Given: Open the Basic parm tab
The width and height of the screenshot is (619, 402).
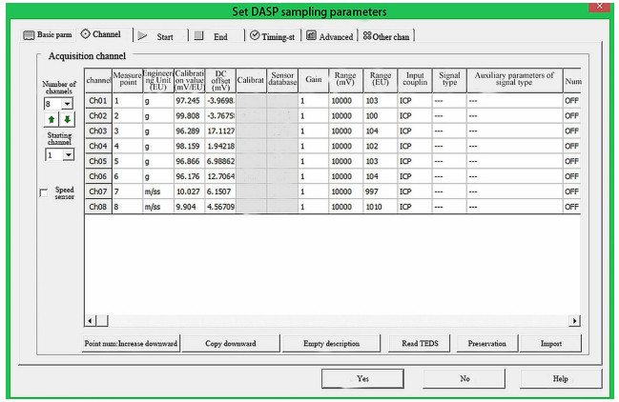Looking at the screenshot, I should [x=48, y=35].
